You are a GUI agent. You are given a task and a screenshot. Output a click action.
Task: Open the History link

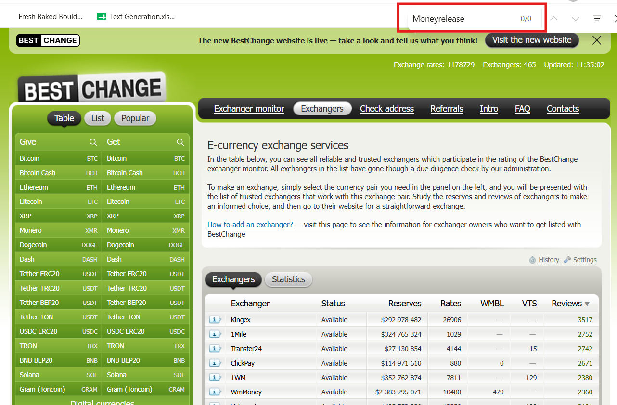click(549, 260)
